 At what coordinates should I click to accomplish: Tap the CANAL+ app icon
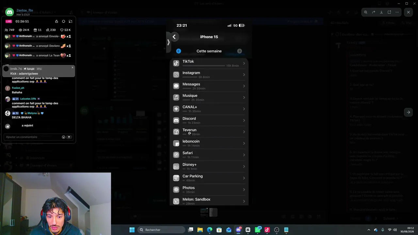(176, 109)
